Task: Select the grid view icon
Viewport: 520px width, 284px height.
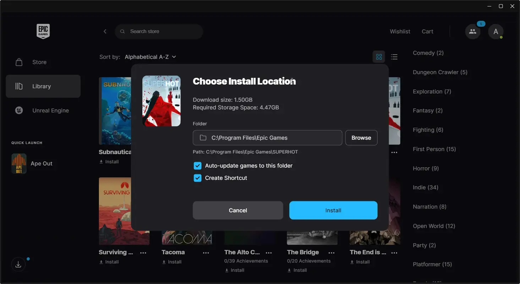Action: [x=379, y=56]
